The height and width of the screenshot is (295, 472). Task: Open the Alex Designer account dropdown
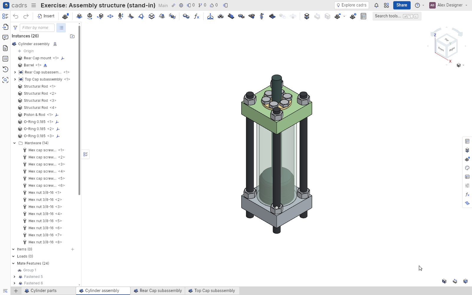point(448,5)
